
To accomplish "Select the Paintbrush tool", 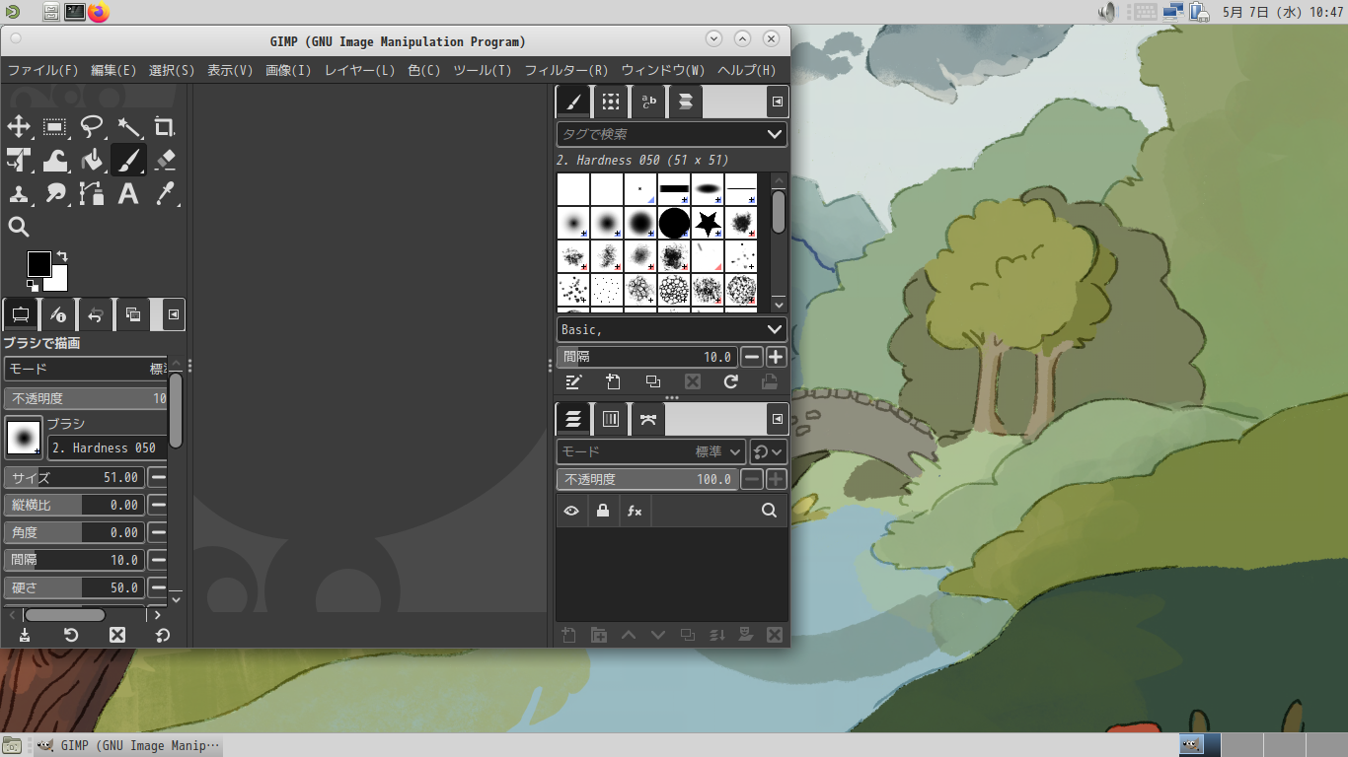I will 128,160.
